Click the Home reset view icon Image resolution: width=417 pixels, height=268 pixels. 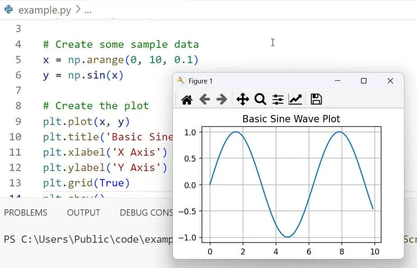coord(186,99)
